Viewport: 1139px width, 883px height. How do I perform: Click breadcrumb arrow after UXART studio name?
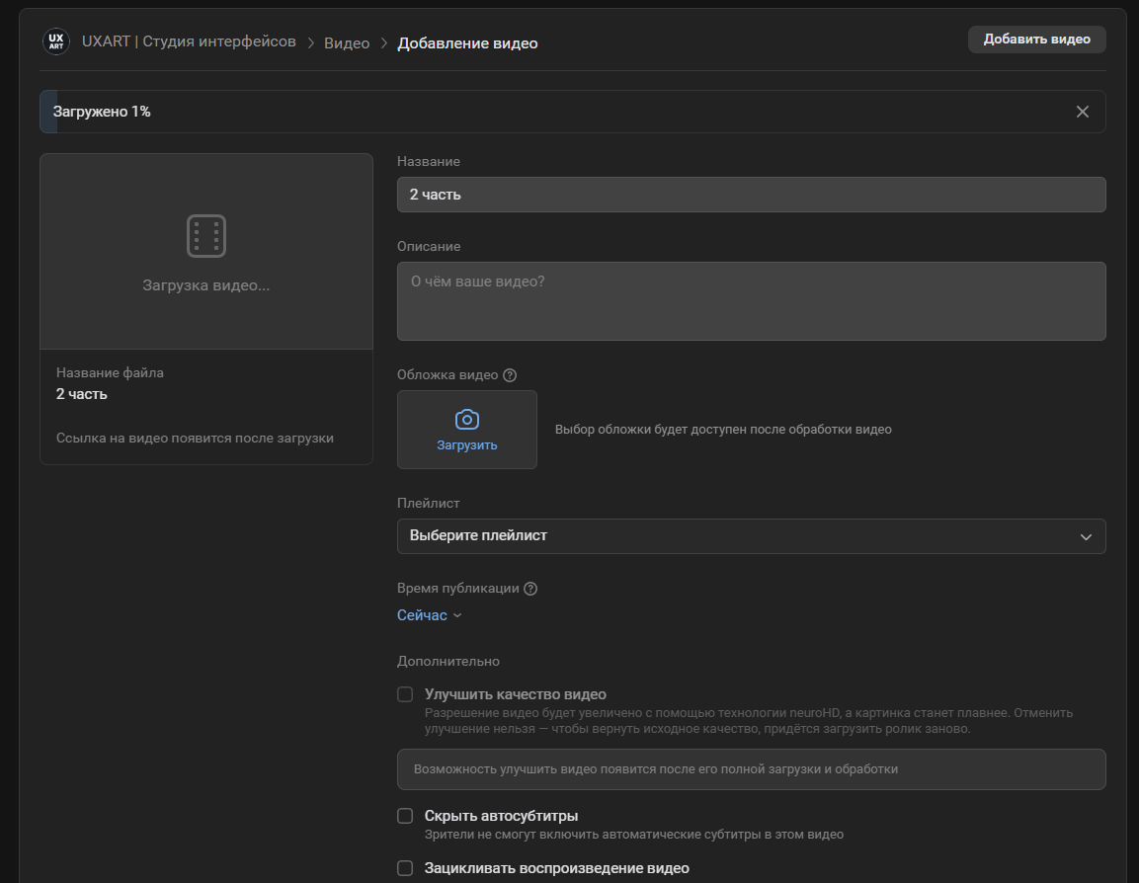(310, 43)
